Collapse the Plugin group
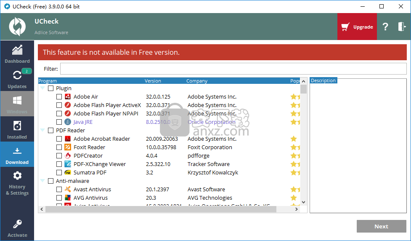The height and width of the screenshot is (241, 411). [x=42, y=88]
